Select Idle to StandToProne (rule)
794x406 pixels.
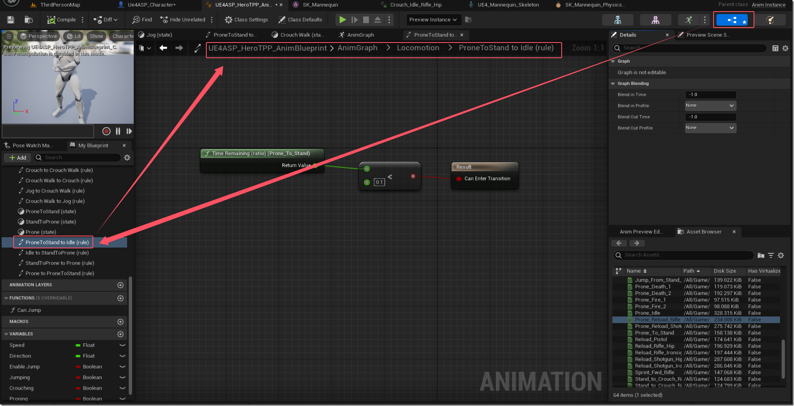coord(57,253)
